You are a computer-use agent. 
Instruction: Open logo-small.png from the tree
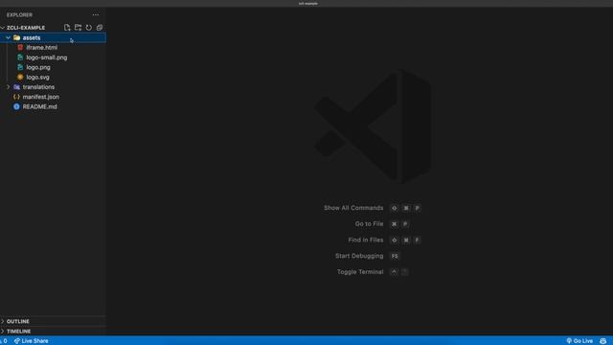[x=47, y=57]
